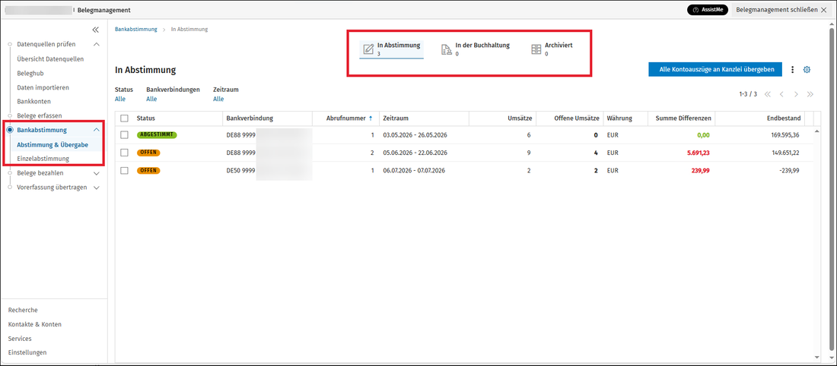
Task: Click period 06.07.2026 - 07.07.2026
Action: 414,171
